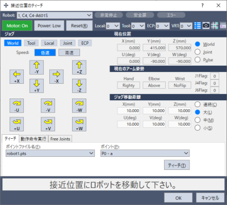This screenshot has height=205, width=227.
Task: Select Tool jog mode
Action: click(x=31, y=43)
